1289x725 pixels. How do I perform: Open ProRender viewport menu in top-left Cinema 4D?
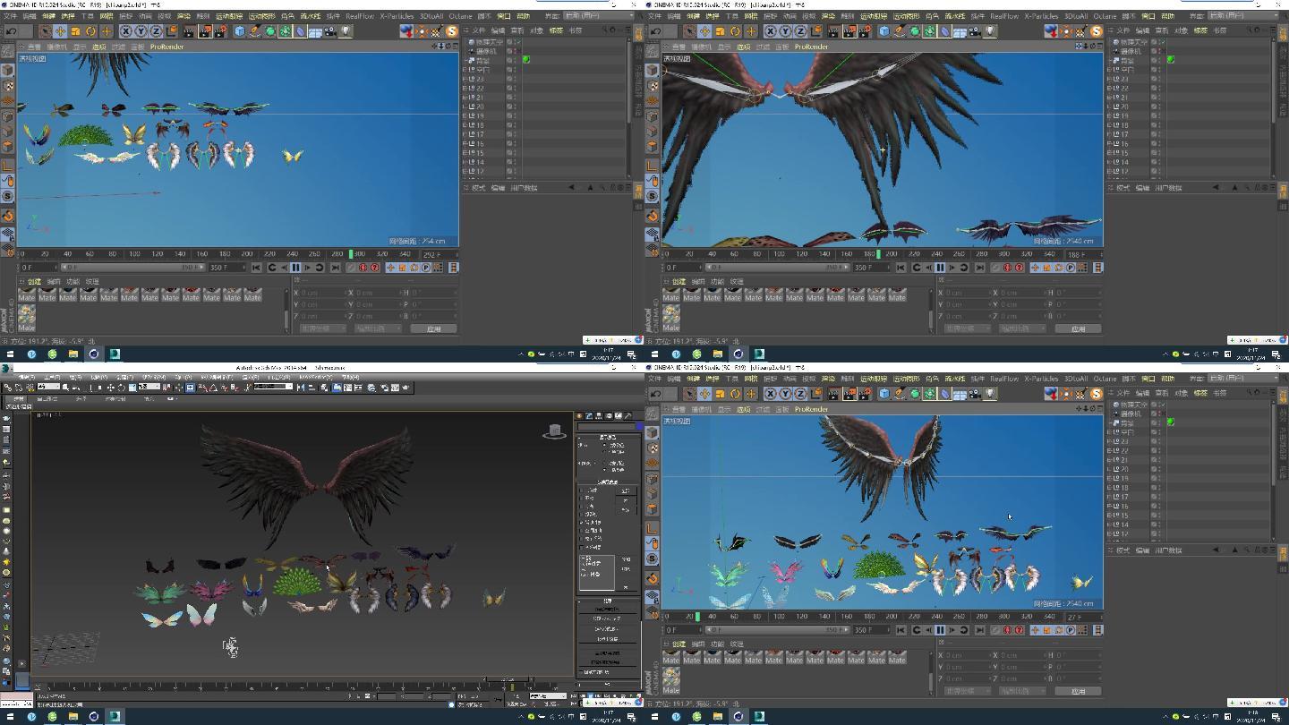click(166, 47)
